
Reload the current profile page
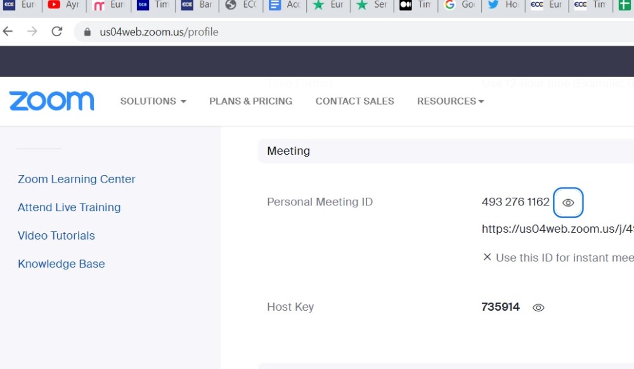[57, 30]
